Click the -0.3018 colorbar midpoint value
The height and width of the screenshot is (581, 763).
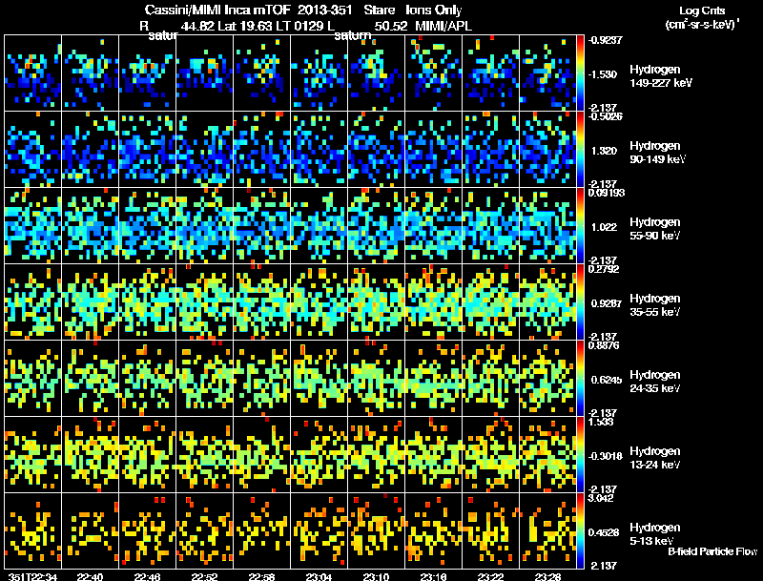click(605, 456)
